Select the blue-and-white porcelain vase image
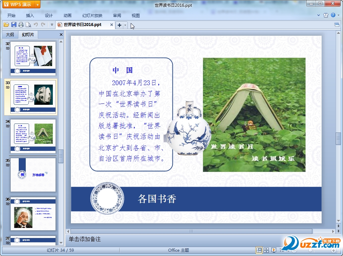The height and width of the screenshot is (256, 343). [x=188, y=128]
